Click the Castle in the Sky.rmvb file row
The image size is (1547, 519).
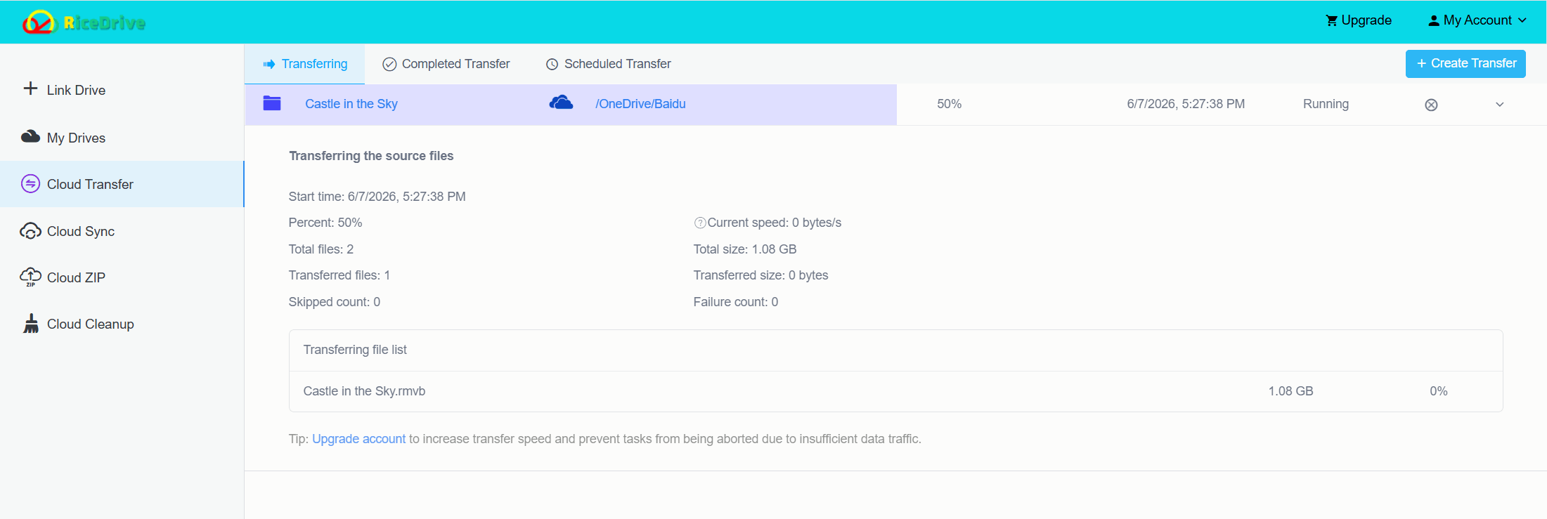[895, 391]
